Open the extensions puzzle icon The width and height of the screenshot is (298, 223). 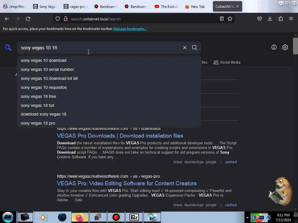[281, 19]
